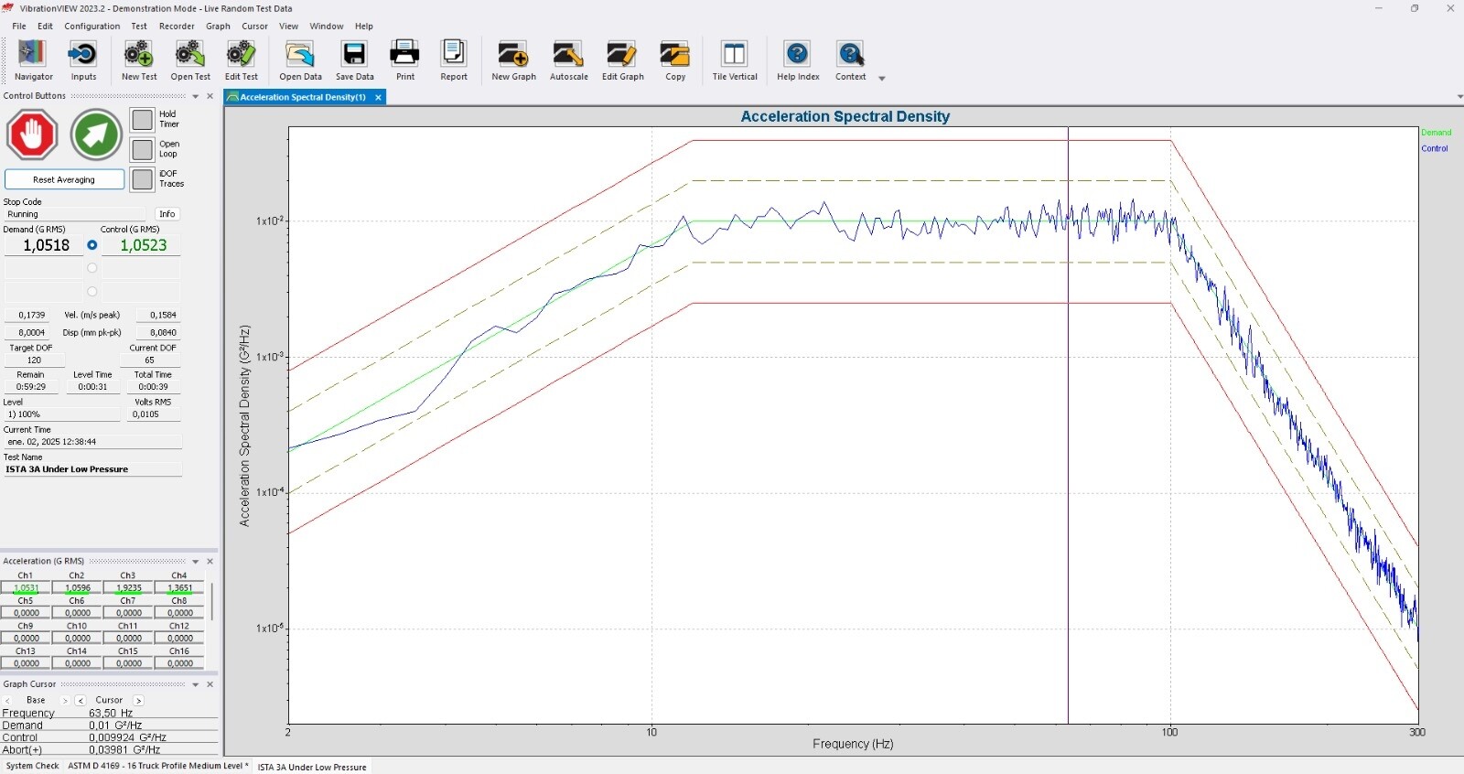
Task: Select the second empty radio button
Action: [x=91, y=268]
